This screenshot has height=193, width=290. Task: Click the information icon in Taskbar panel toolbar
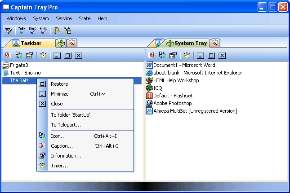[30, 56]
